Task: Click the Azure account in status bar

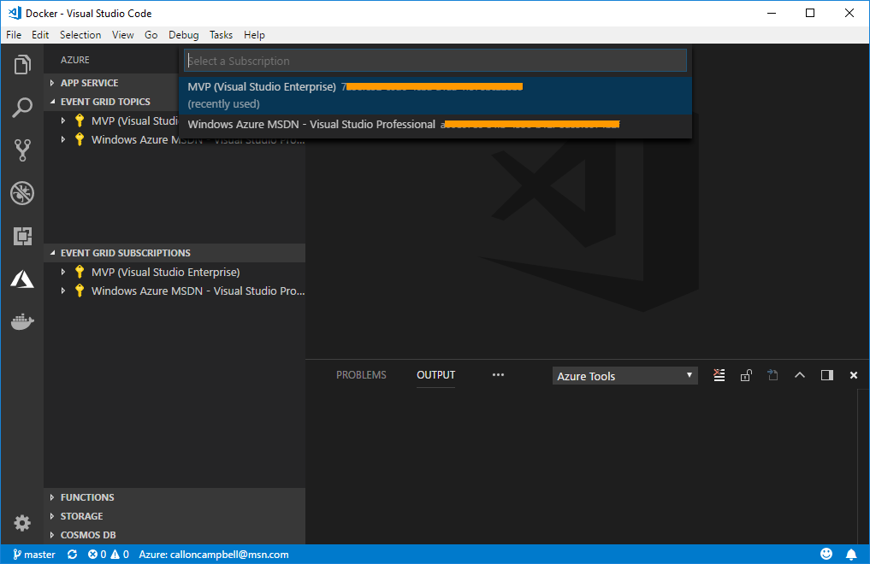Action: pos(214,555)
